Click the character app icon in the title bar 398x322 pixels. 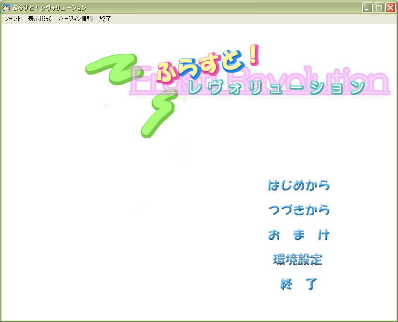6,7
